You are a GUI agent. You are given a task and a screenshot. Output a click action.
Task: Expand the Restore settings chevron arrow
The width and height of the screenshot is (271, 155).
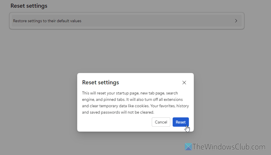pyautogui.click(x=236, y=21)
